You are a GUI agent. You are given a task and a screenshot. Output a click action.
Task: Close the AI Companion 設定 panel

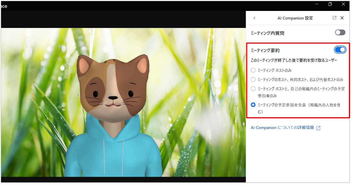(x=342, y=18)
